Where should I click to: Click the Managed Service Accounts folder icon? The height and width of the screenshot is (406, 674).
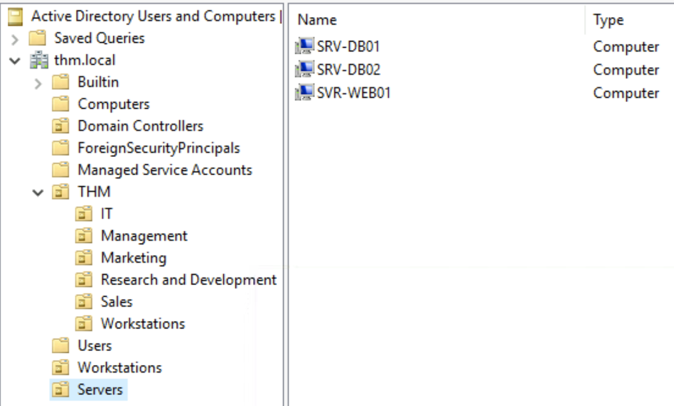pyautogui.click(x=59, y=170)
